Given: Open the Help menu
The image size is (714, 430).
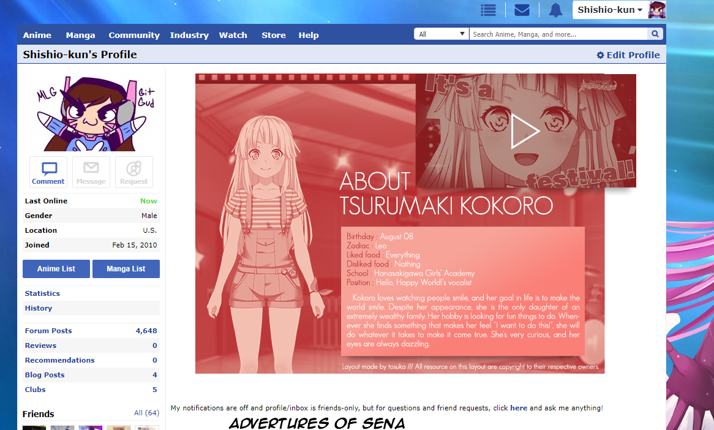Looking at the screenshot, I should tap(309, 35).
